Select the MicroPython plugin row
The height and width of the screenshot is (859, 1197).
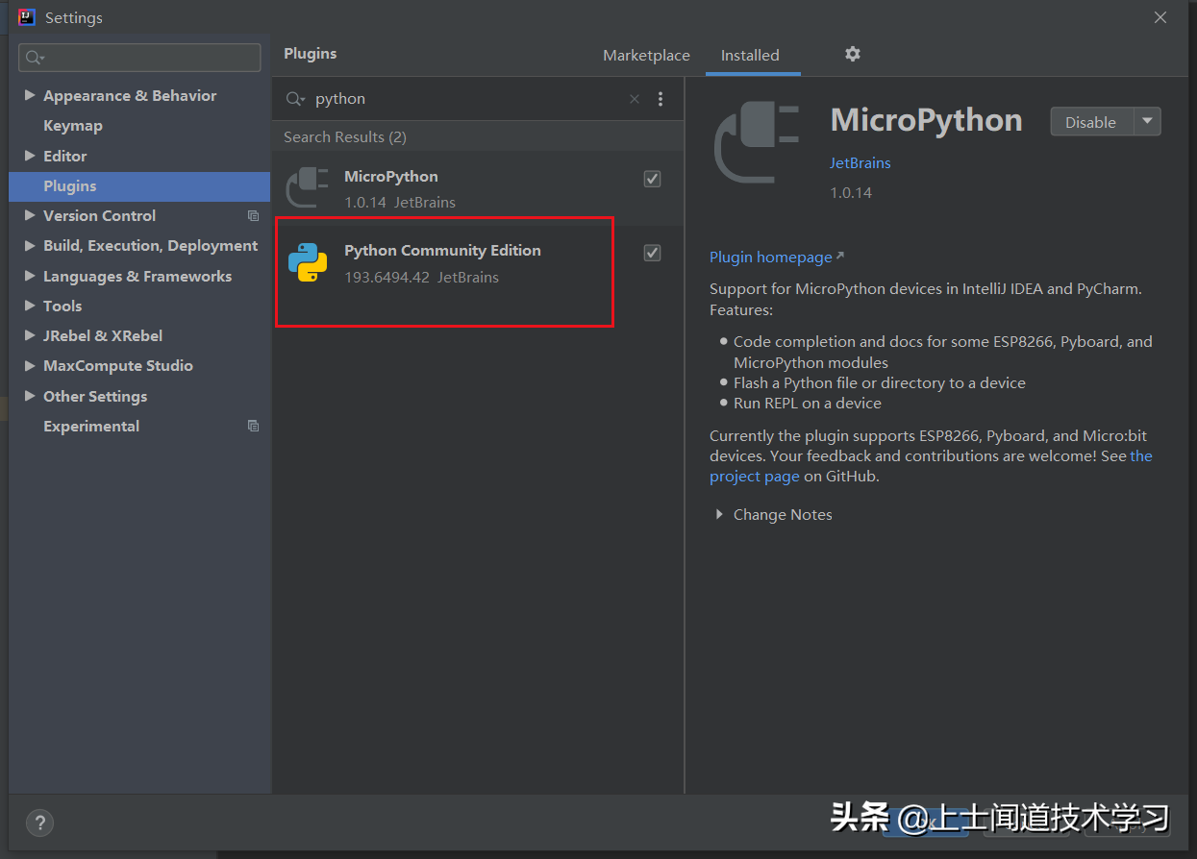[x=478, y=187]
